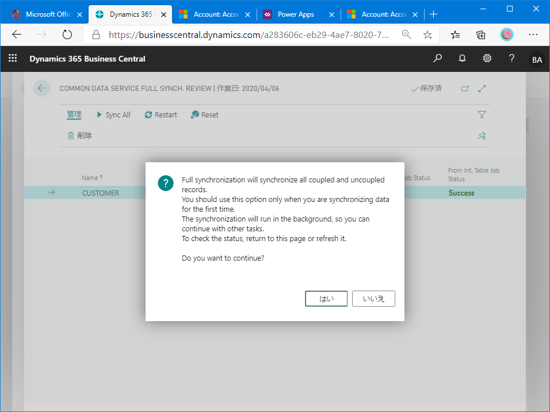
Task: Click the question mark icon in the dialog
Action: pos(166,183)
